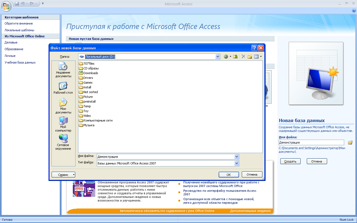This screenshot has height=223, width=357.
Task: Click OK in the file dialog
Action: (x=229, y=175)
